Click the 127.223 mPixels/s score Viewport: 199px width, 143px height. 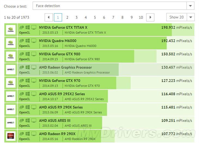point(177,81)
